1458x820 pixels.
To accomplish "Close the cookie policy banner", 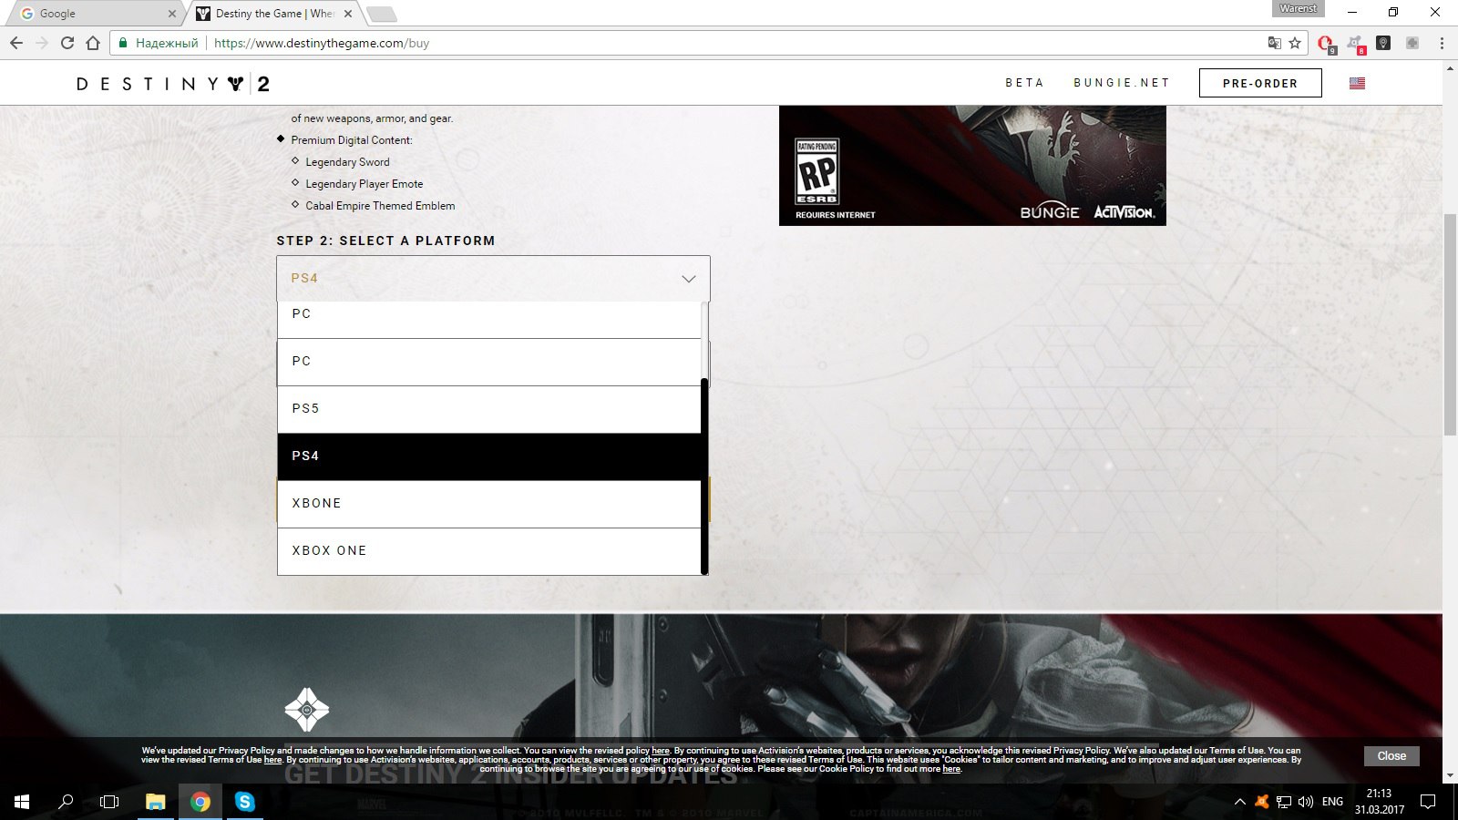I will [x=1391, y=756].
